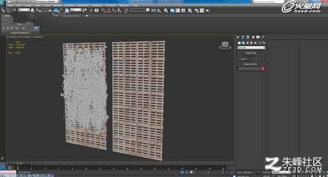Select the Lights category in Create panel
328x177 pixels.
pyautogui.click(x=248, y=43)
